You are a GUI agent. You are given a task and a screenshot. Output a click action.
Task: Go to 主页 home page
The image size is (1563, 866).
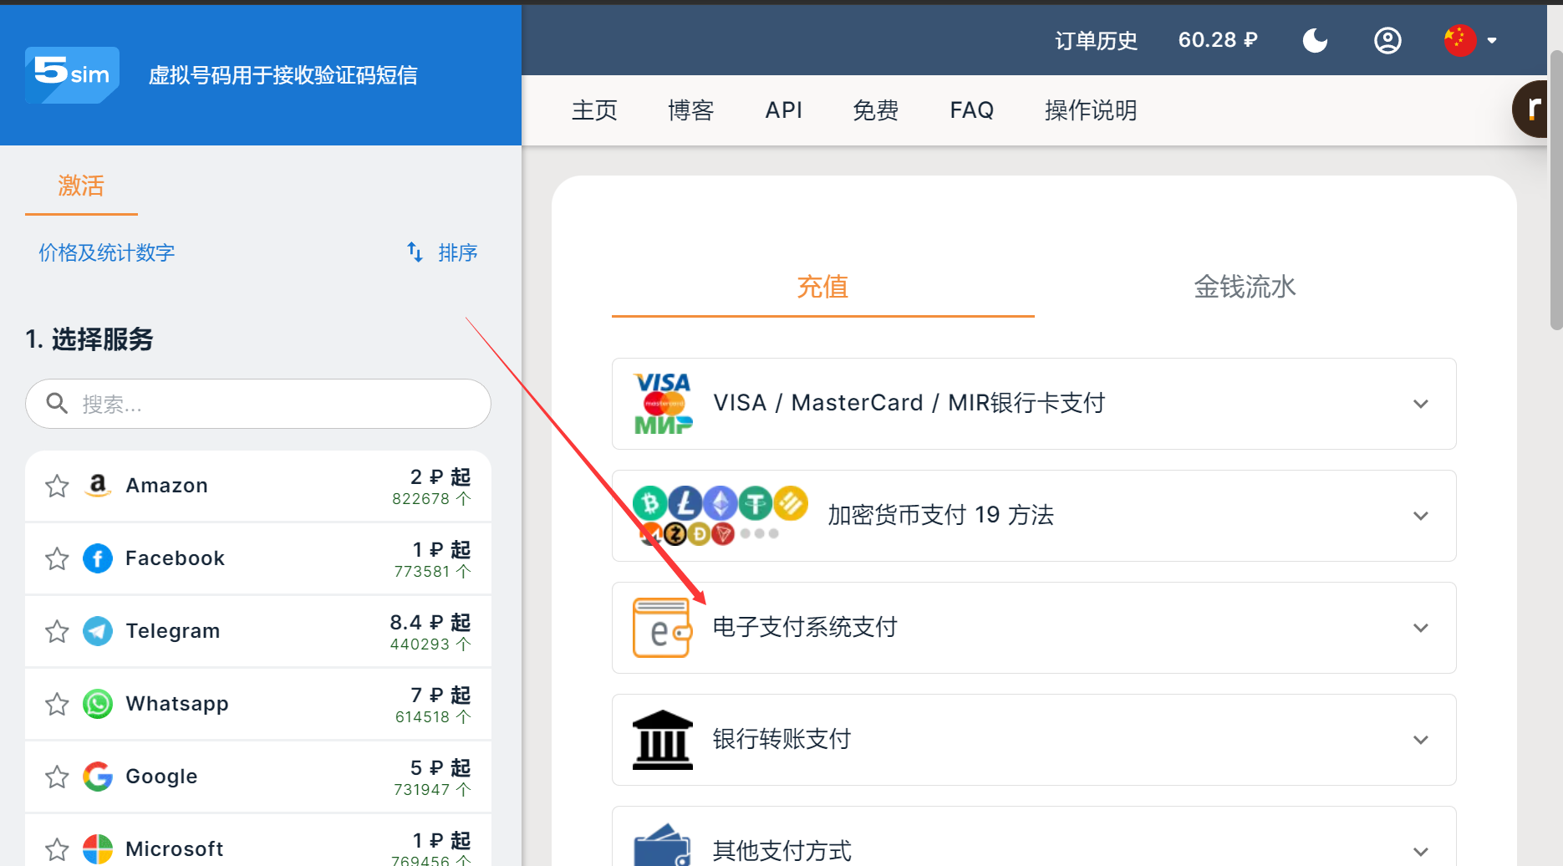(x=594, y=110)
